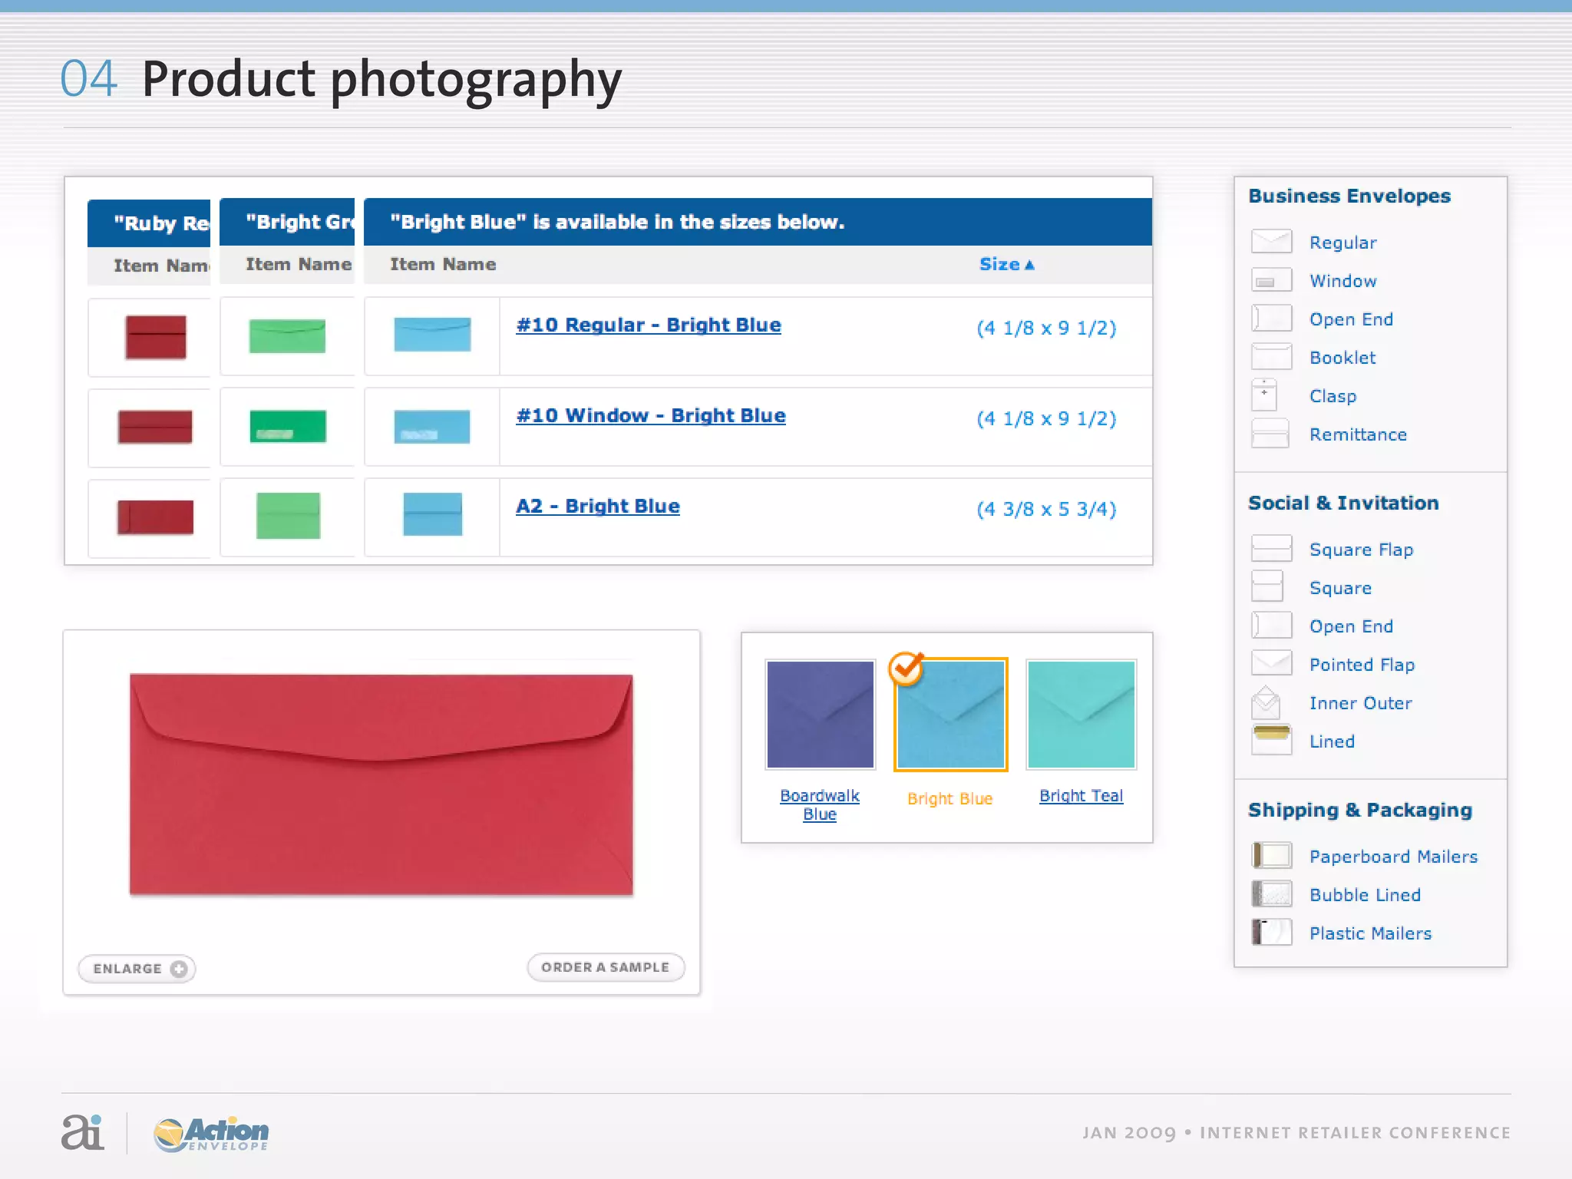The width and height of the screenshot is (1572, 1179).
Task: Click the Clasp envelope icon
Action: pyautogui.click(x=1264, y=395)
